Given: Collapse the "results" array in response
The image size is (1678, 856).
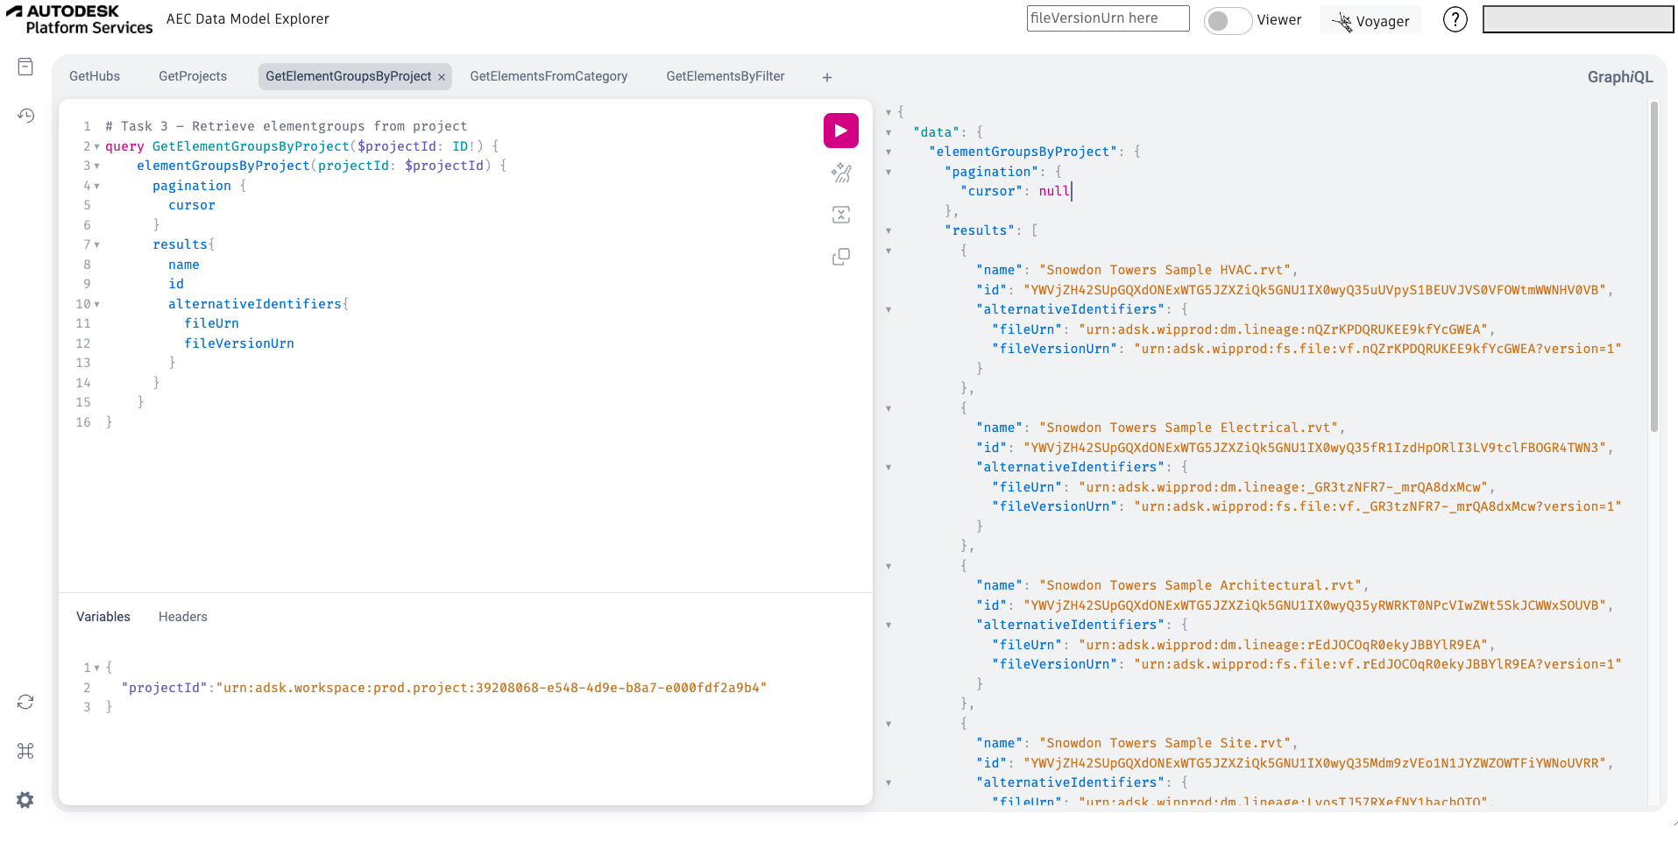Looking at the screenshot, I should [889, 231].
